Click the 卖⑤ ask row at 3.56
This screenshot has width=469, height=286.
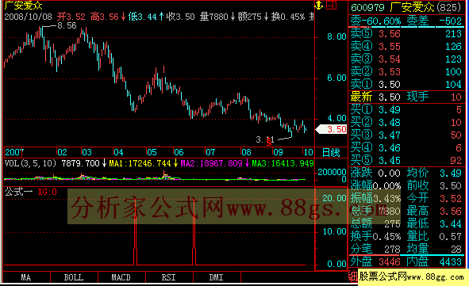(406, 34)
